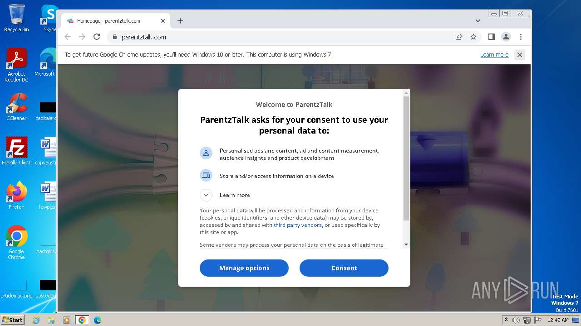Image resolution: width=581 pixels, height=326 pixels.
Task: View site information lock icon
Action: point(114,37)
